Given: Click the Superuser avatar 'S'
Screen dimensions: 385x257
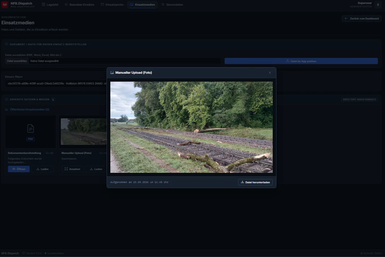Looking at the screenshot, I should click(x=378, y=5).
